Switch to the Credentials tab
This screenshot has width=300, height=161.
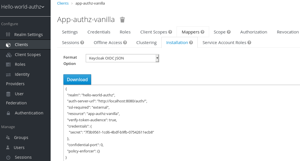point(99,32)
